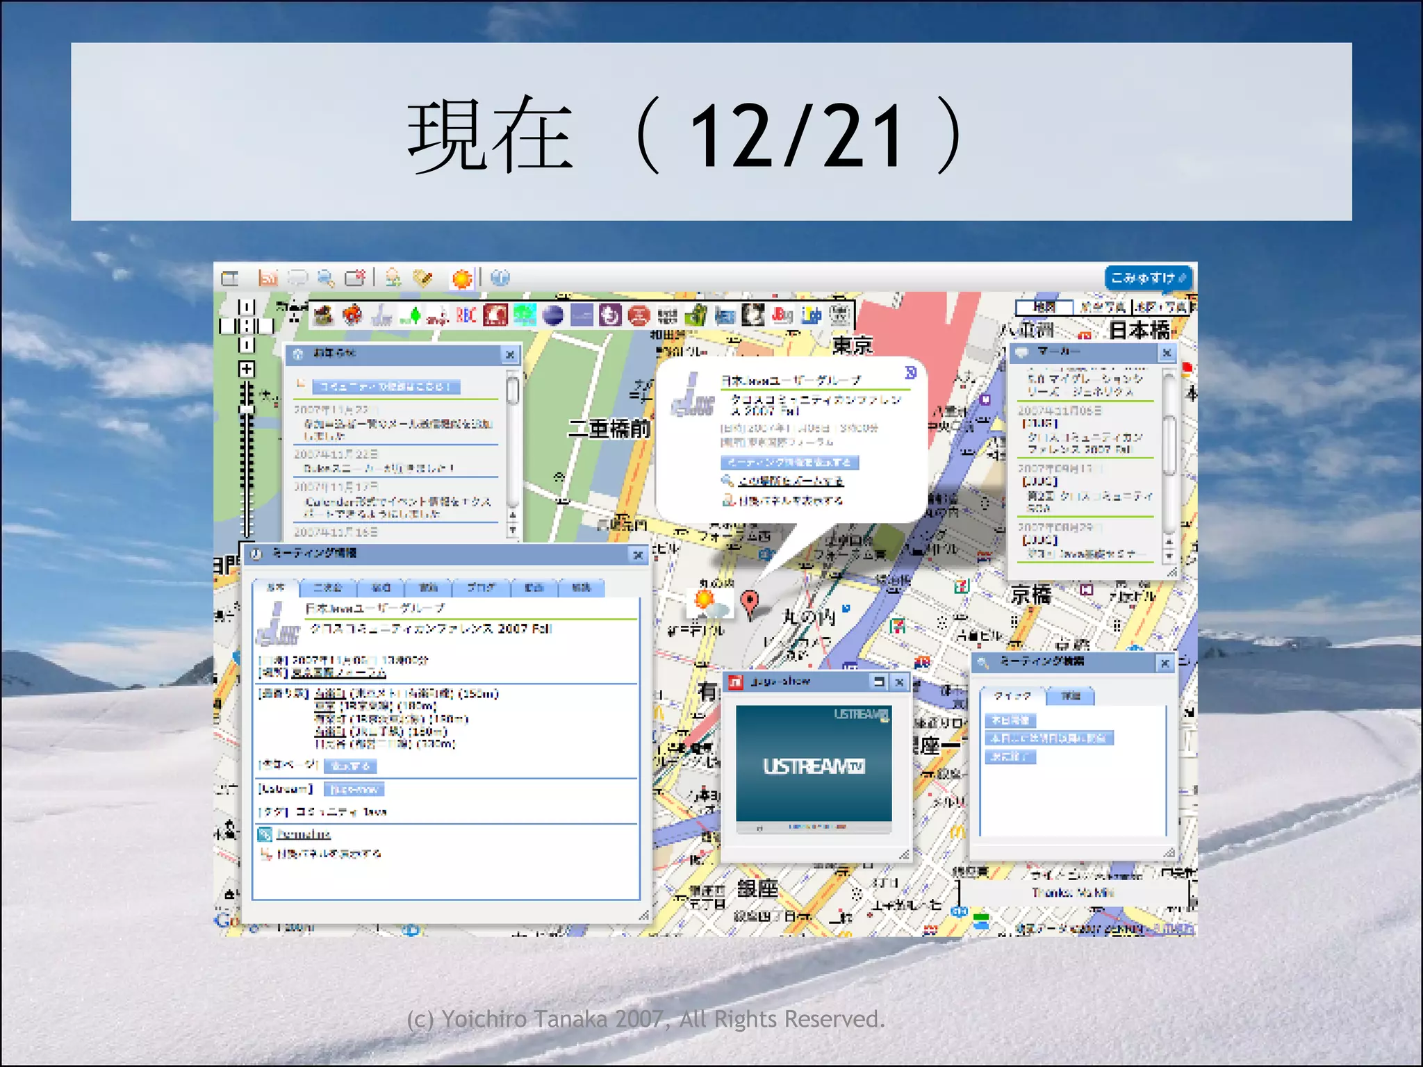Select the blue sphere community icon
1423x1067 pixels.
click(x=552, y=315)
